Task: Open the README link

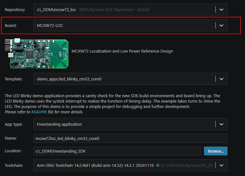Action: [x=39, y=112]
